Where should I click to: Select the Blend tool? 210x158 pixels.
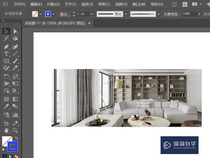pos(15,106)
